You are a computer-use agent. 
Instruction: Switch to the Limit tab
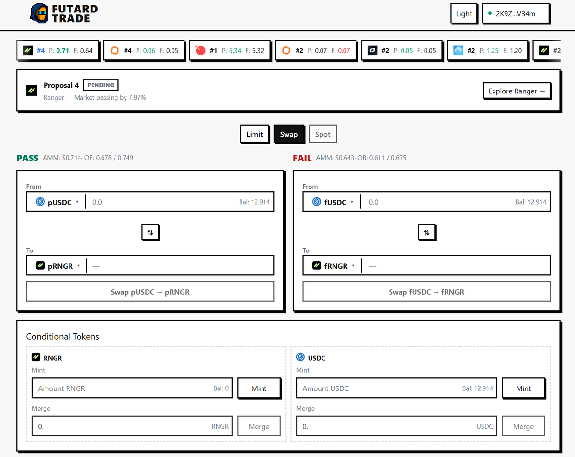[254, 134]
